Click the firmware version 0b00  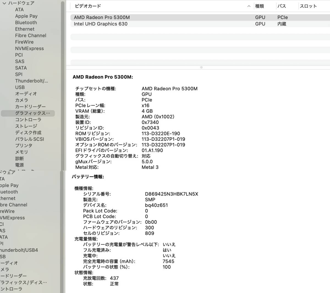[151, 222]
